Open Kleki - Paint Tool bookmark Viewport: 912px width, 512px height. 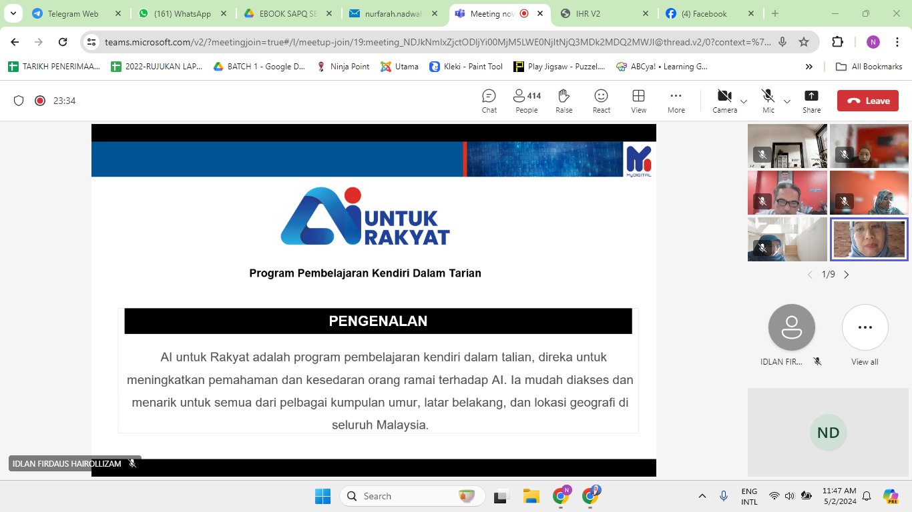pyautogui.click(x=466, y=67)
